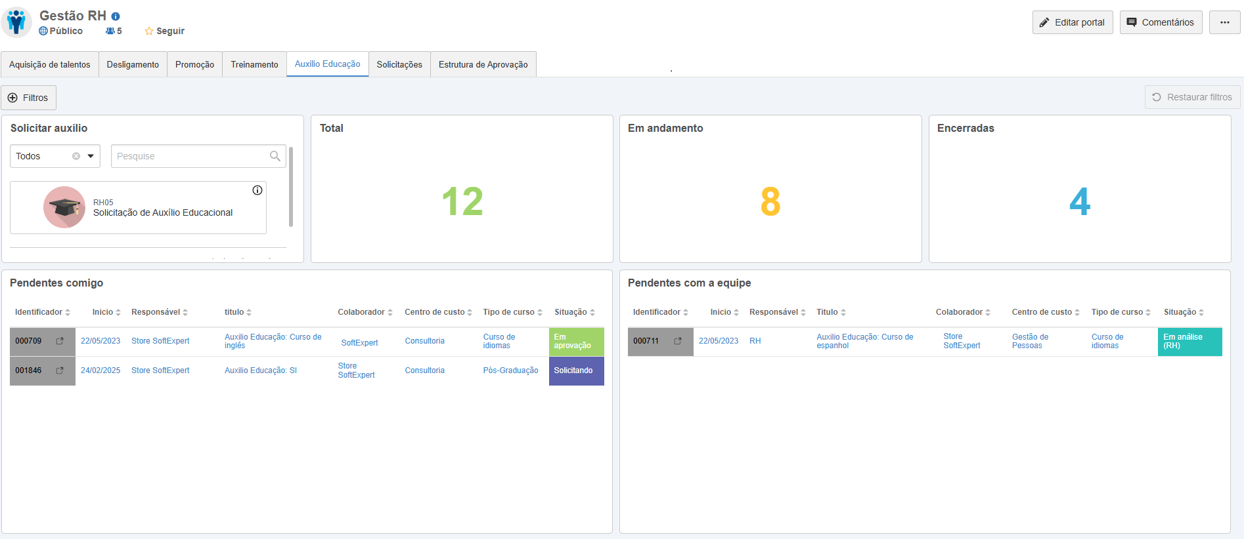Open record 001846 via external link icon
This screenshot has width=1244, height=539.
[60, 370]
